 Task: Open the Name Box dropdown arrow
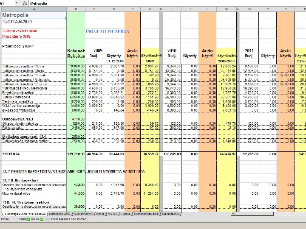pos(17,3)
